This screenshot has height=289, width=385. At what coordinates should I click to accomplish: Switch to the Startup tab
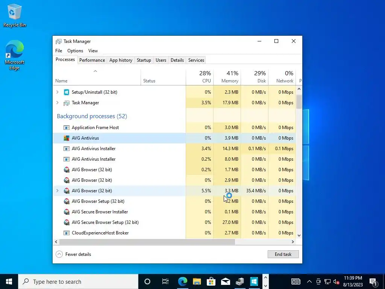[144, 60]
